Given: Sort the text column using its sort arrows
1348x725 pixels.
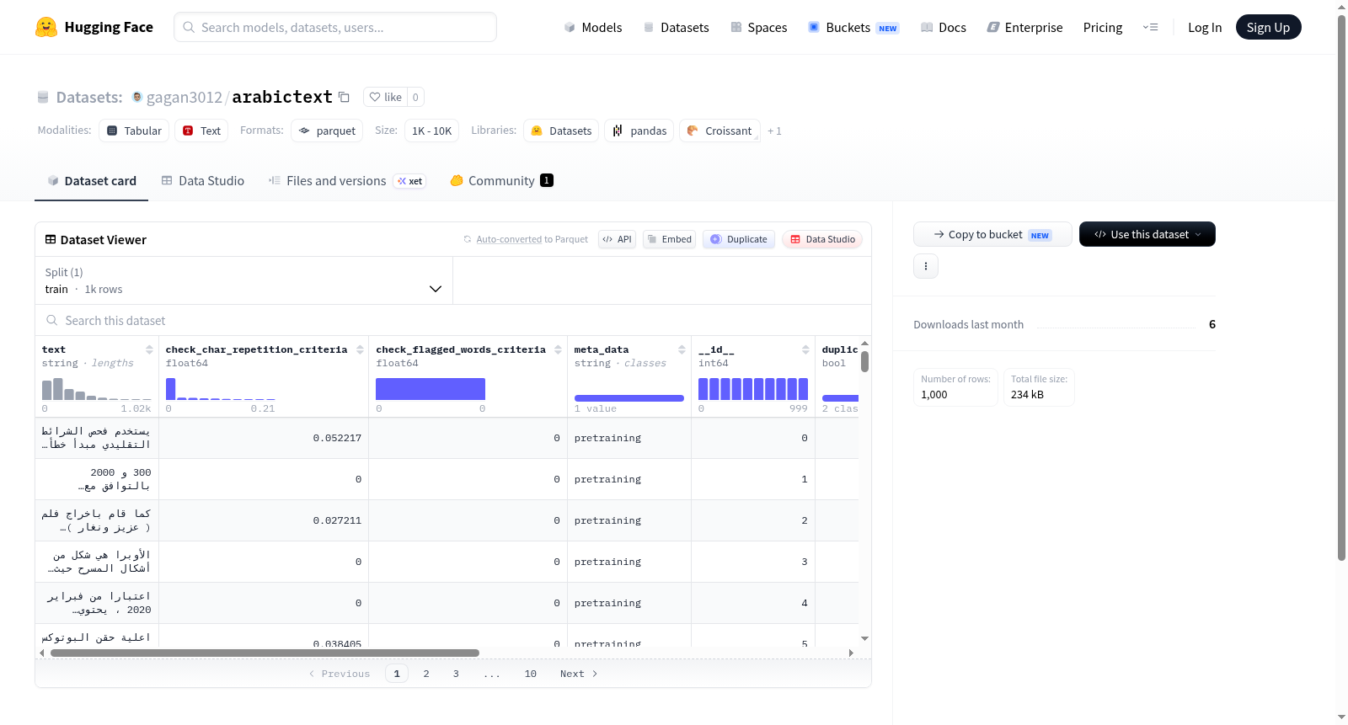Looking at the screenshot, I should coord(149,349).
